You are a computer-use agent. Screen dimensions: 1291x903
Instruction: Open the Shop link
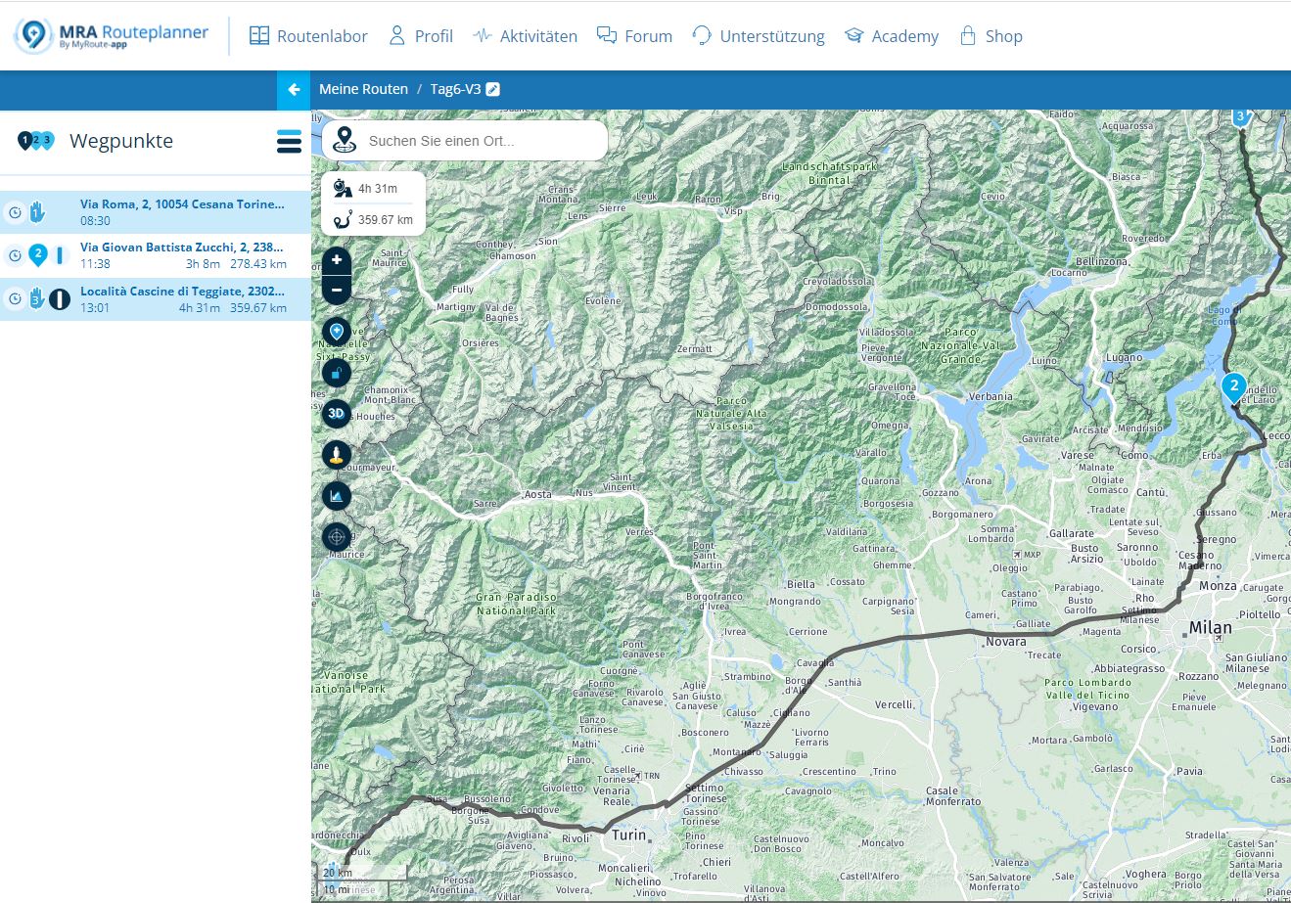click(991, 36)
